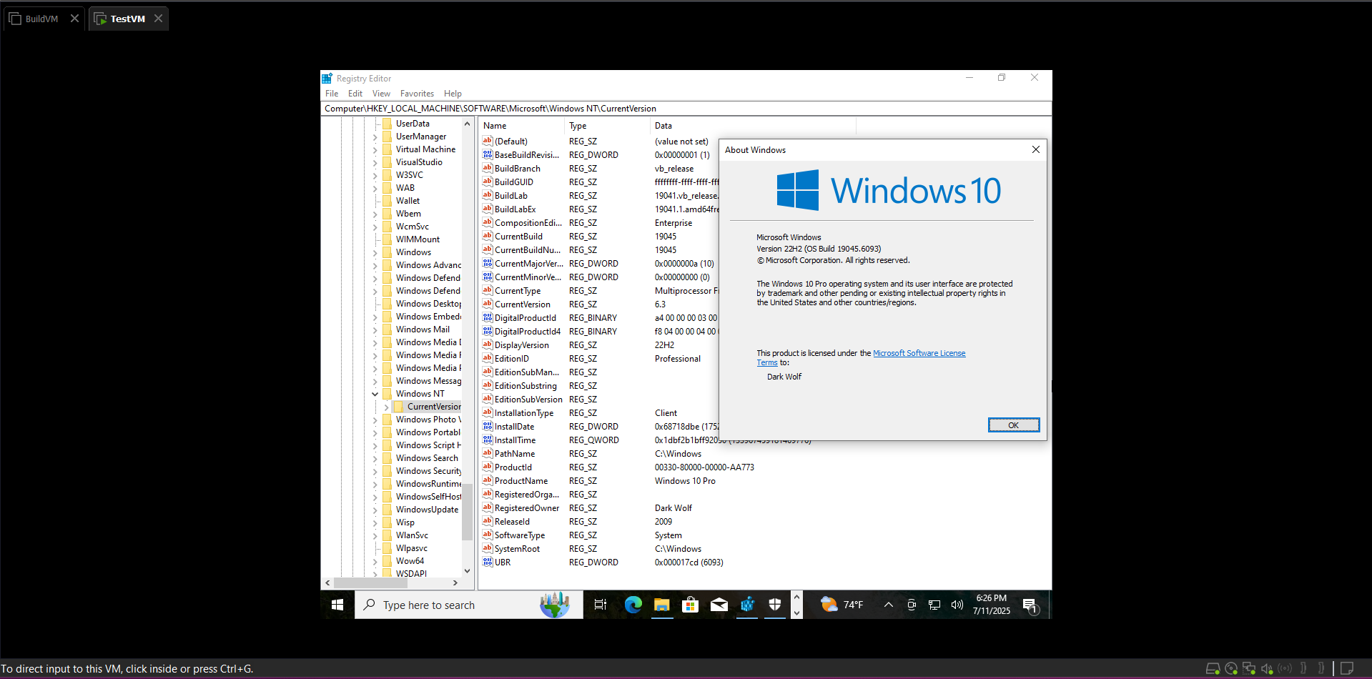The width and height of the screenshot is (1372, 679).
Task: Click the volume speaker tray icon
Action: point(957,605)
